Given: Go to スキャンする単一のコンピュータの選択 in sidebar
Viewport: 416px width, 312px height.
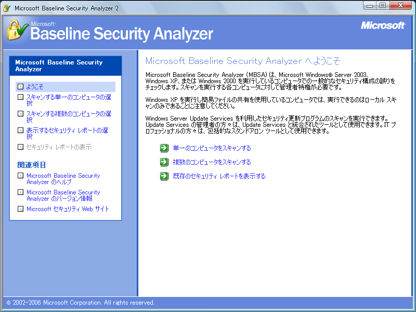Looking at the screenshot, I should tap(69, 100).
